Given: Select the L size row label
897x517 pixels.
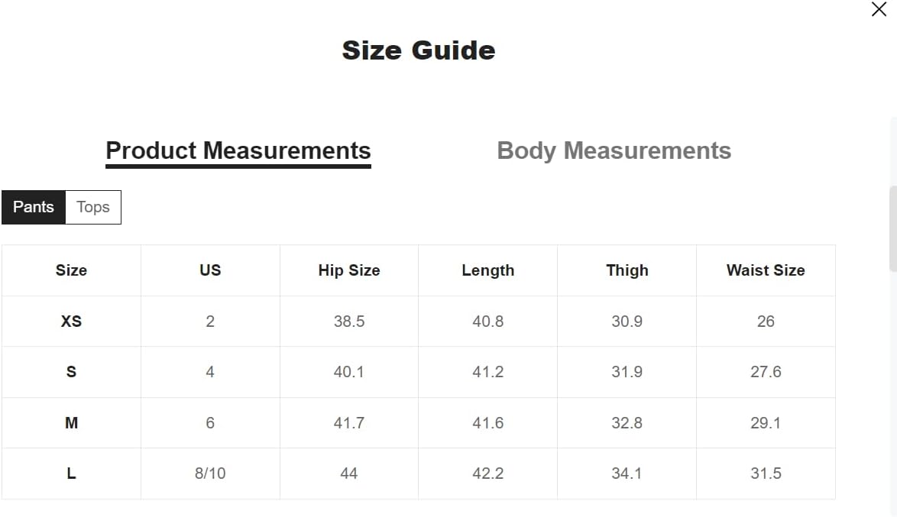Looking at the screenshot, I should pos(72,473).
